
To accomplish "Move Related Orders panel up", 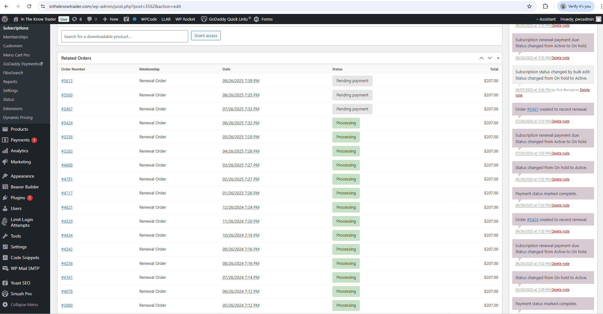I will coord(481,58).
